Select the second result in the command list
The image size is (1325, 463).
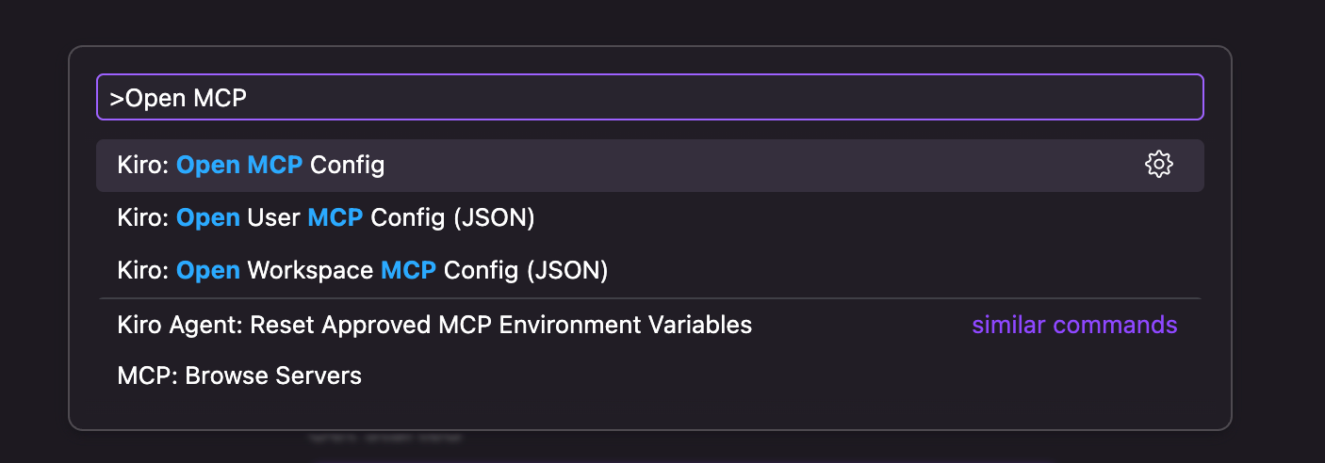click(x=326, y=218)
